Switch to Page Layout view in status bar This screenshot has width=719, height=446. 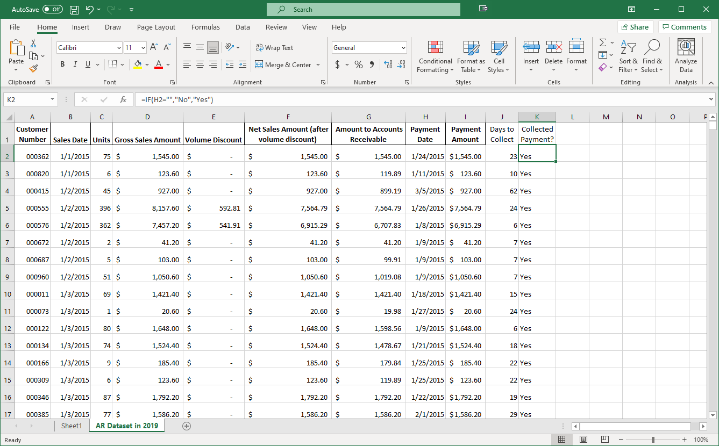pyautogui.click(x=583, y=440)
